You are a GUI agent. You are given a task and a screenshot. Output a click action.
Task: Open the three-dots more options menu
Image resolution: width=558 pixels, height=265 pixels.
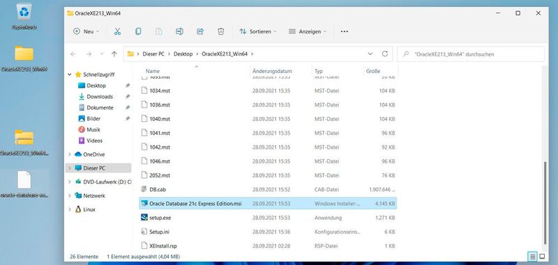tap(344, 31)
